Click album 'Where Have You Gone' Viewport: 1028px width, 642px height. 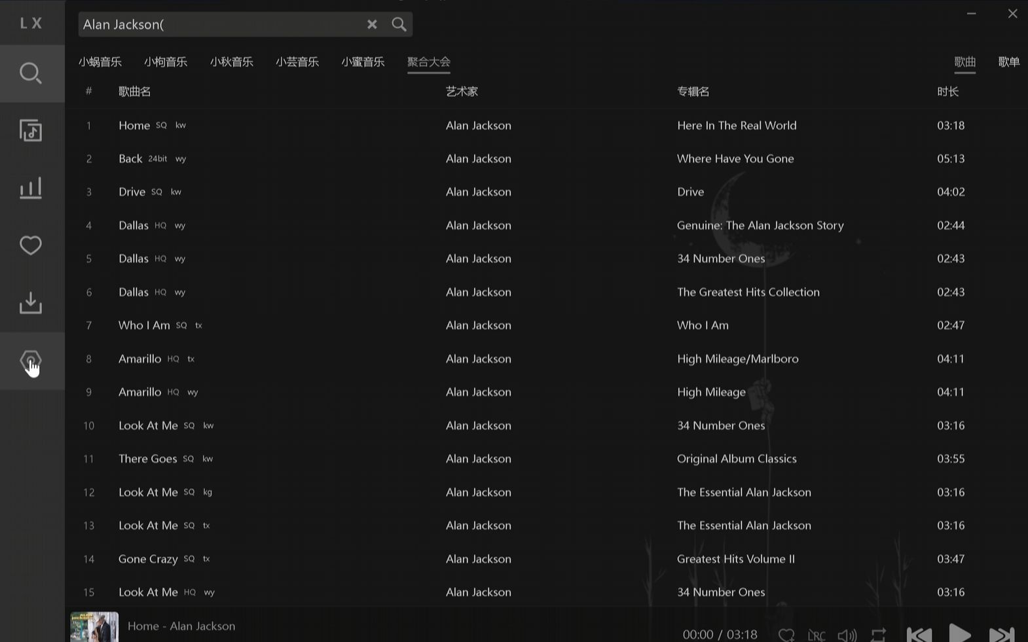pyautogui.click(x=735, y=158)
